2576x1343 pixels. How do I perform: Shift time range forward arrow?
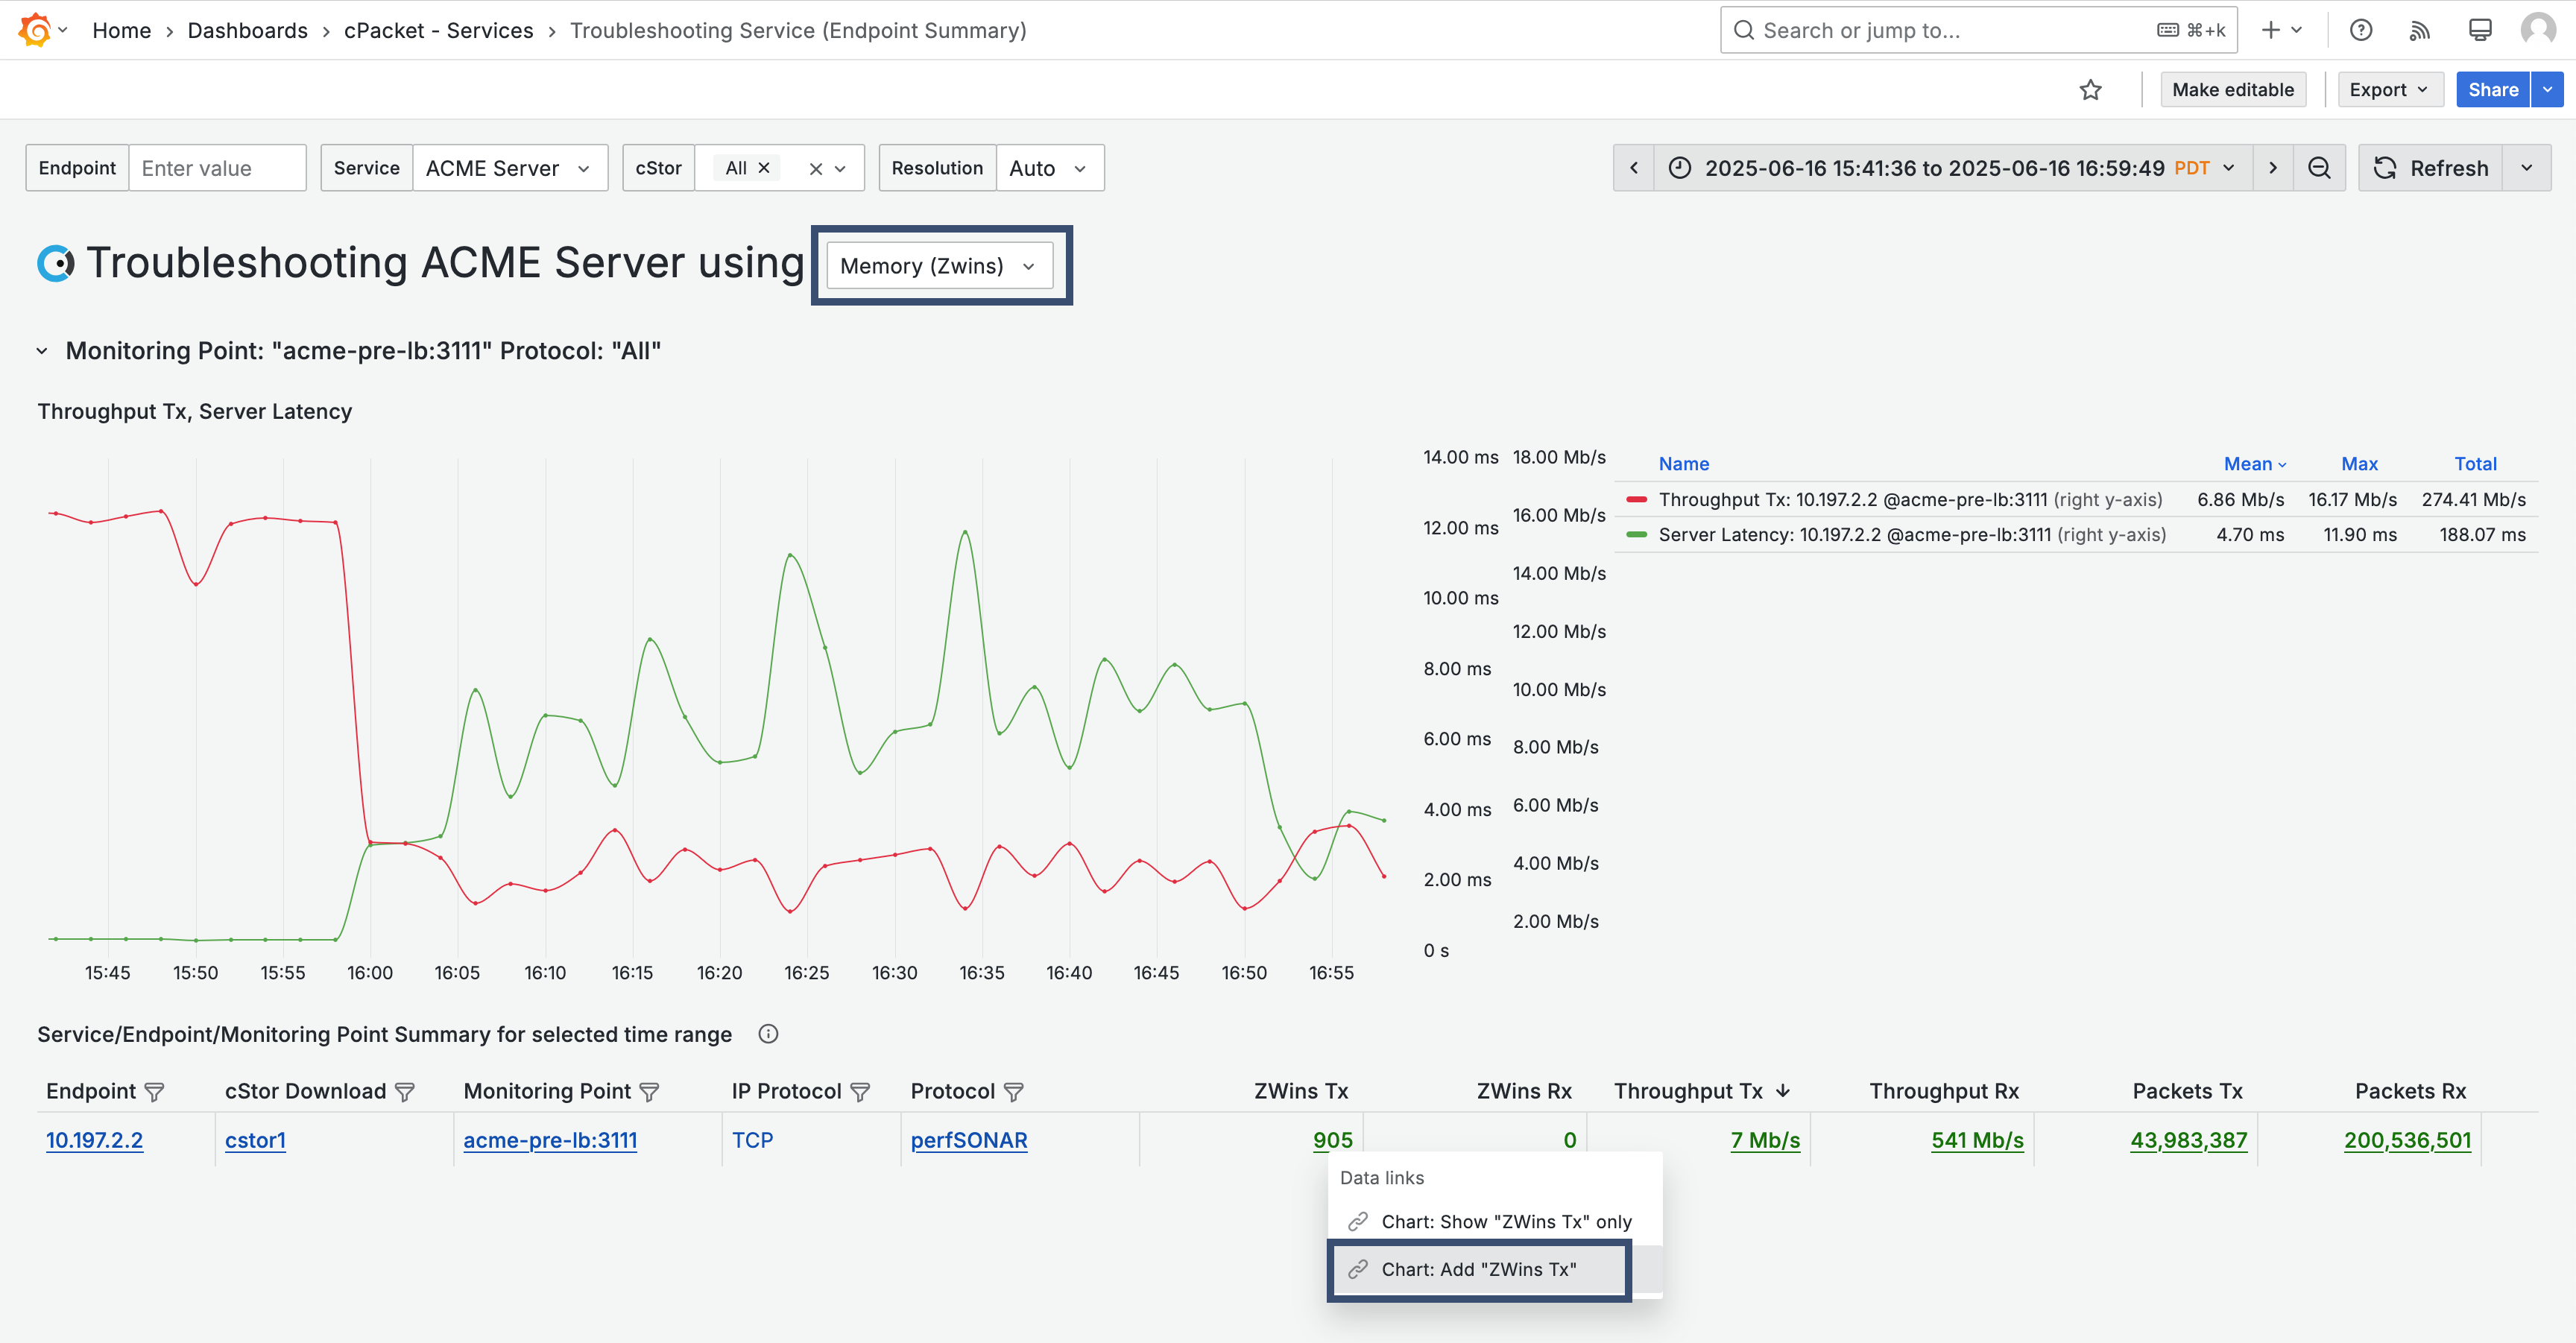click(x=2273, y=168)
